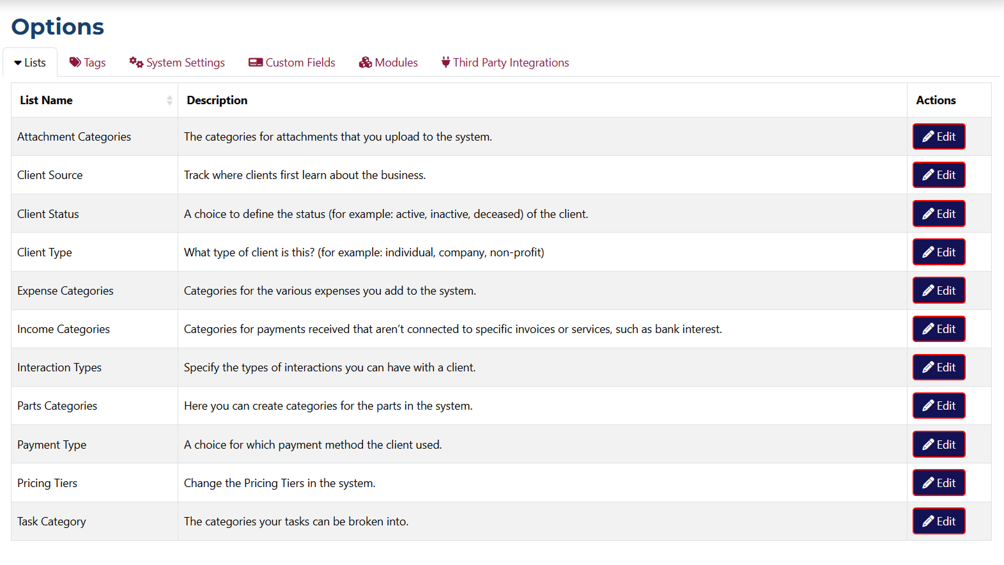This screenshot has width=1004, height=565.
Task: Edit the Client Status list
Action: coord(938,214)
